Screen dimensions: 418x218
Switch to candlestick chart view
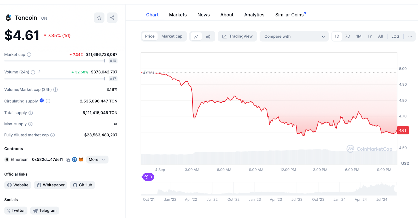208,36
